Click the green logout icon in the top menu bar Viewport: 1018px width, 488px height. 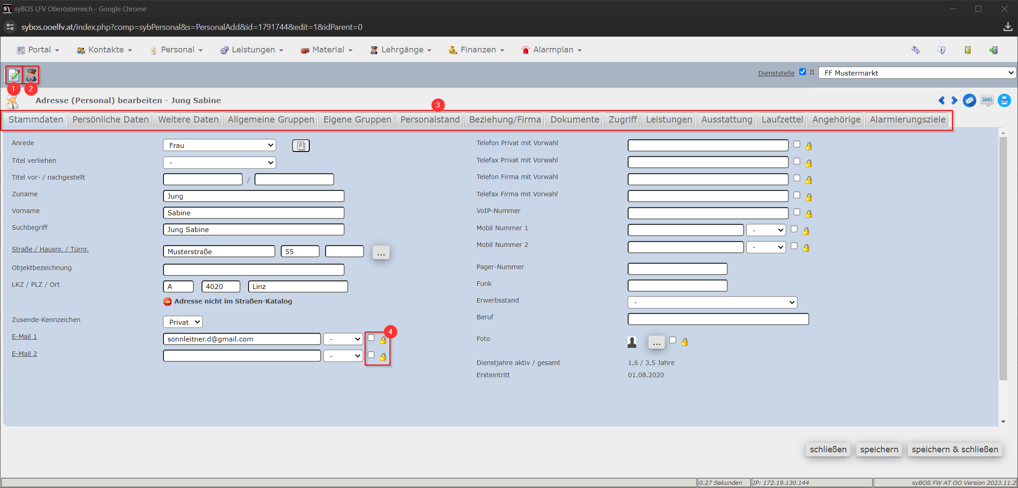pyautogui.click(x=994, y=50)
